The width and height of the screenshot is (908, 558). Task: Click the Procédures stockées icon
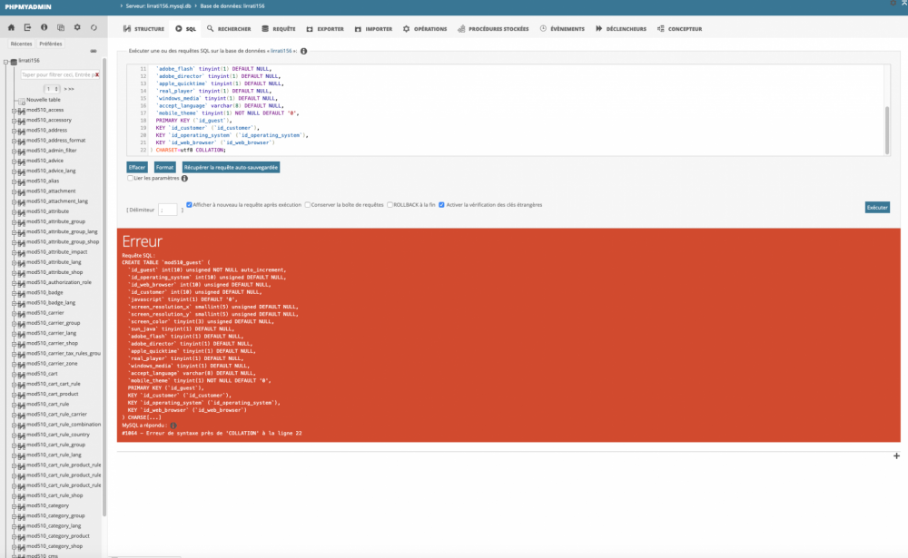coord(461,28)
